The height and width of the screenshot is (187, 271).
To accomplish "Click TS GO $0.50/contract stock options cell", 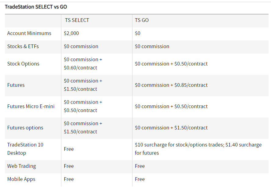I will [171, 64].
